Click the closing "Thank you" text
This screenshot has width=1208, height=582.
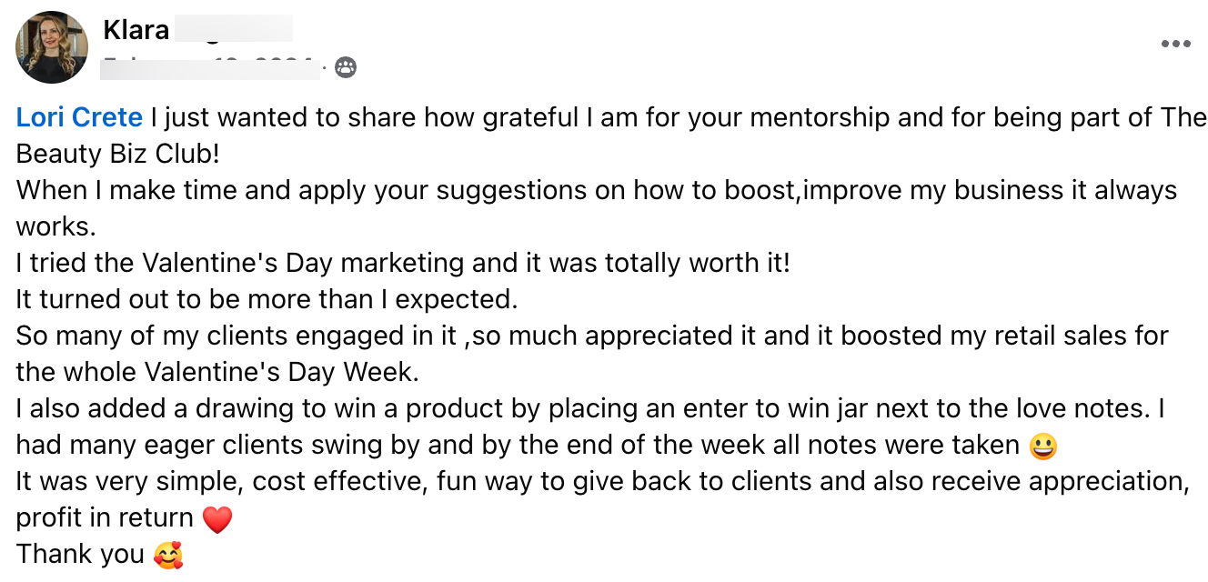[x=80, y=554]
